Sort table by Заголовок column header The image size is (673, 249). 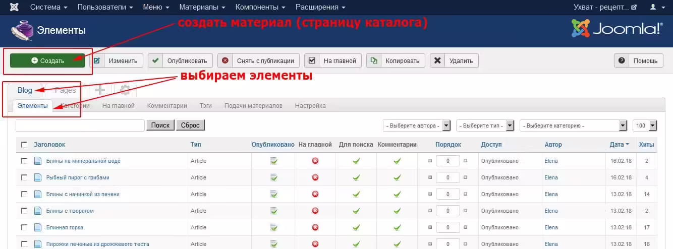click(x=49, y=145)
